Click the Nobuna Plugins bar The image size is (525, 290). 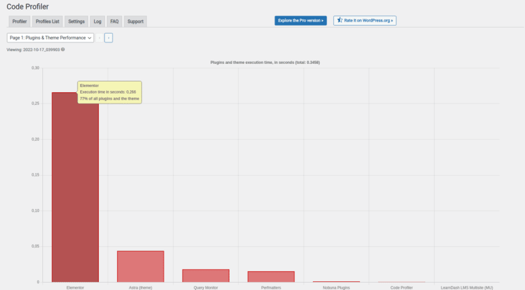point(337,282)
